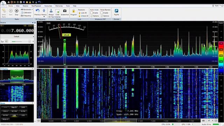Open Frequency in the Radio group

pyautogui.click(x=26, y=16)
